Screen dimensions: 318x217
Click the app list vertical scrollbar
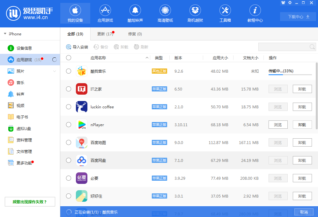[x=317, y=96]
